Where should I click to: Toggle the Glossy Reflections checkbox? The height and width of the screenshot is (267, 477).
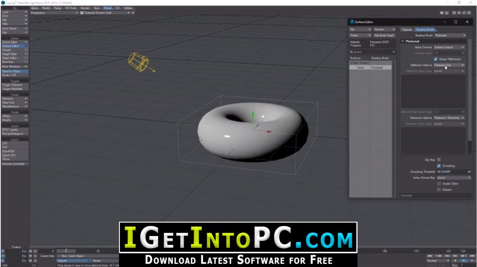tap(435, 59)
